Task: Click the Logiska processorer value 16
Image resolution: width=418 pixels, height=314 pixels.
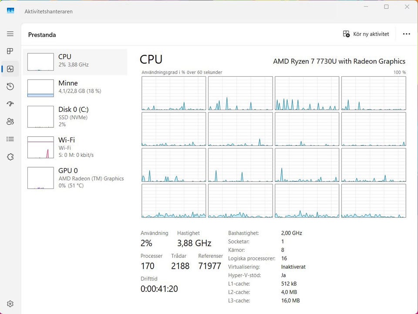Action: coord(284,258)
